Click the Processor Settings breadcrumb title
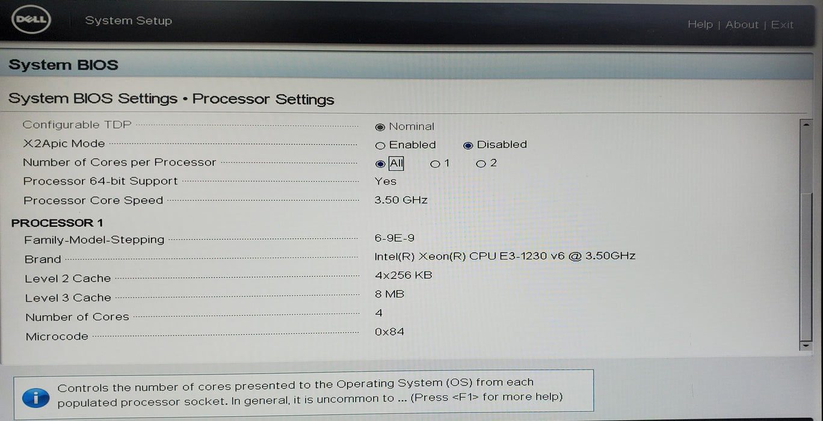 263,99
